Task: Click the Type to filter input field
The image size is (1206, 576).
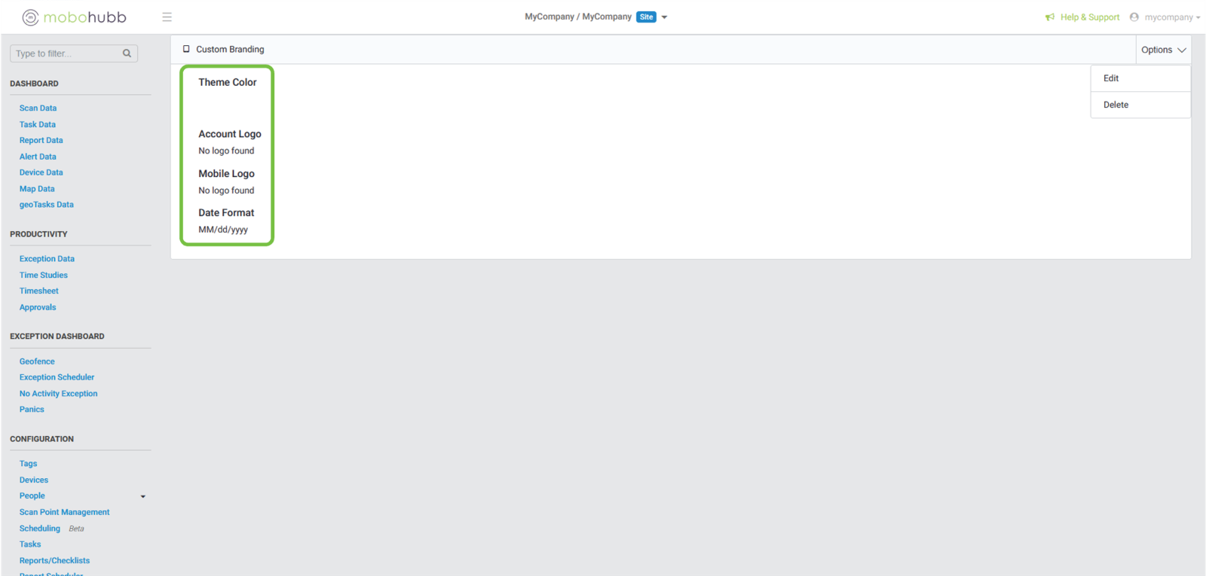Action: (66, 53)
